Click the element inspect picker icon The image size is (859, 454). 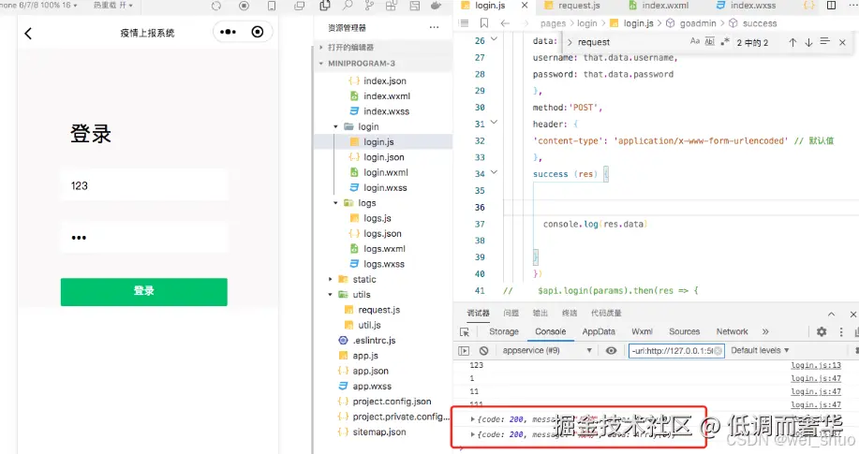(465, 332)
